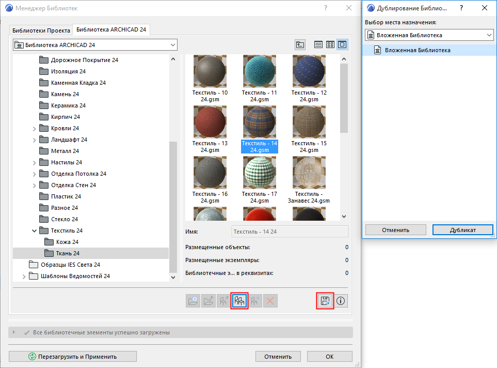497x368 pixels.
Task: Click the grayed chair export object icon
Action: coord(224,301)
